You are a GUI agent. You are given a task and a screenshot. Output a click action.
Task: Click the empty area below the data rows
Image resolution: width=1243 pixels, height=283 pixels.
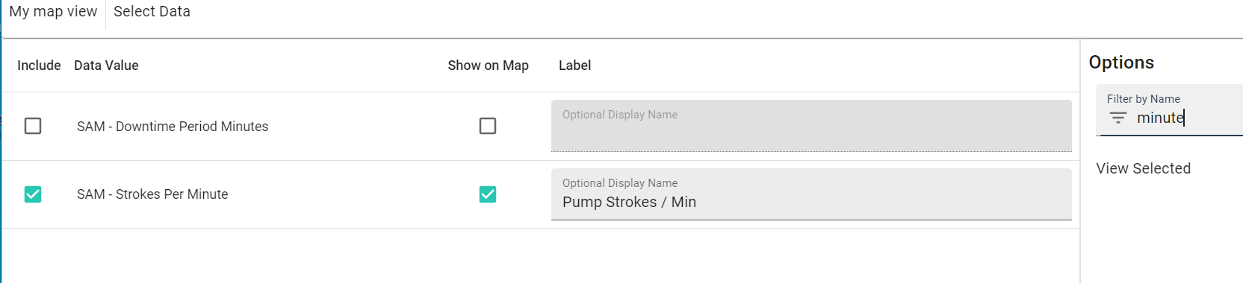540,255
